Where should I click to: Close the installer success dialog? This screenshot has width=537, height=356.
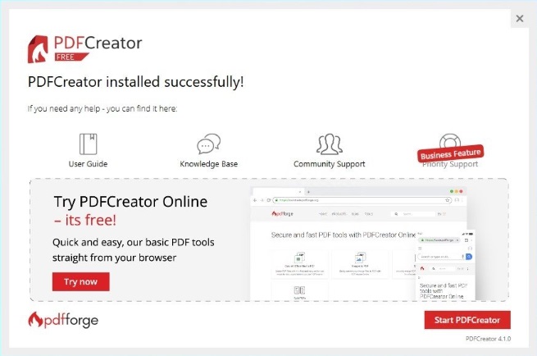(520, 18)
